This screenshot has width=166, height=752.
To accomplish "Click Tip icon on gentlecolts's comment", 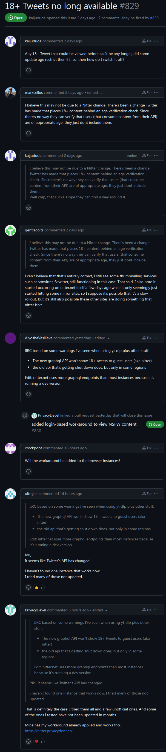I will pyautogui.click(x=147, y=230).
